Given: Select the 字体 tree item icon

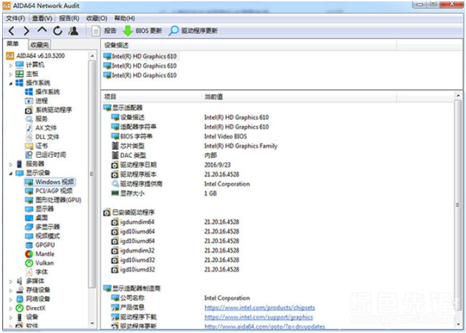Looking at the screenshot, I should pyautogui.click(x=29, y=272).
